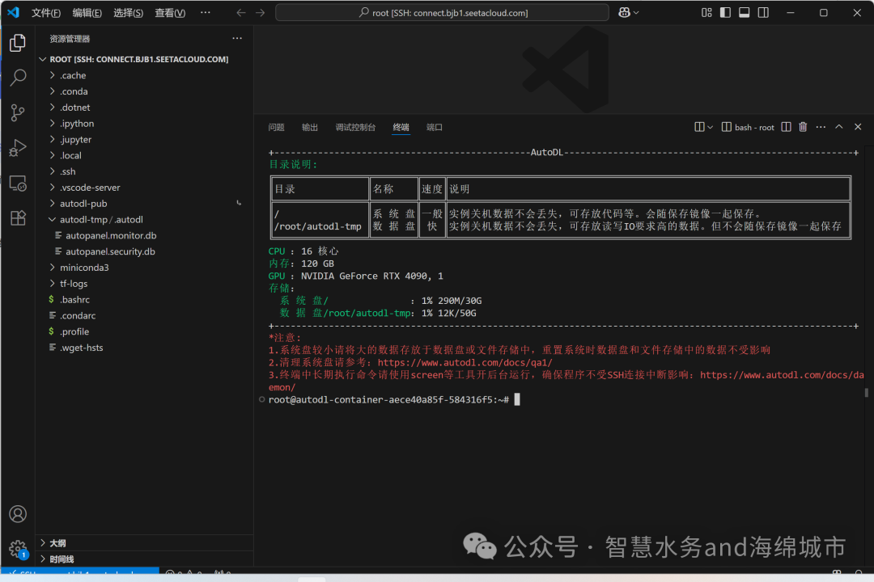This screenshot has width=874, height=582.
Task: Open the Extensions view
Action: click(18, 217)
